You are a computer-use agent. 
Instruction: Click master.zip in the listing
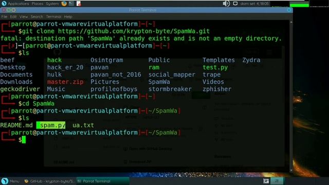(65, 82)
